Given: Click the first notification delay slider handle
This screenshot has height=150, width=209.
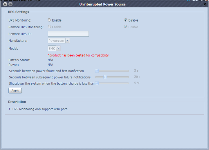Looking at the screenshot, I should tap(97, 70).
